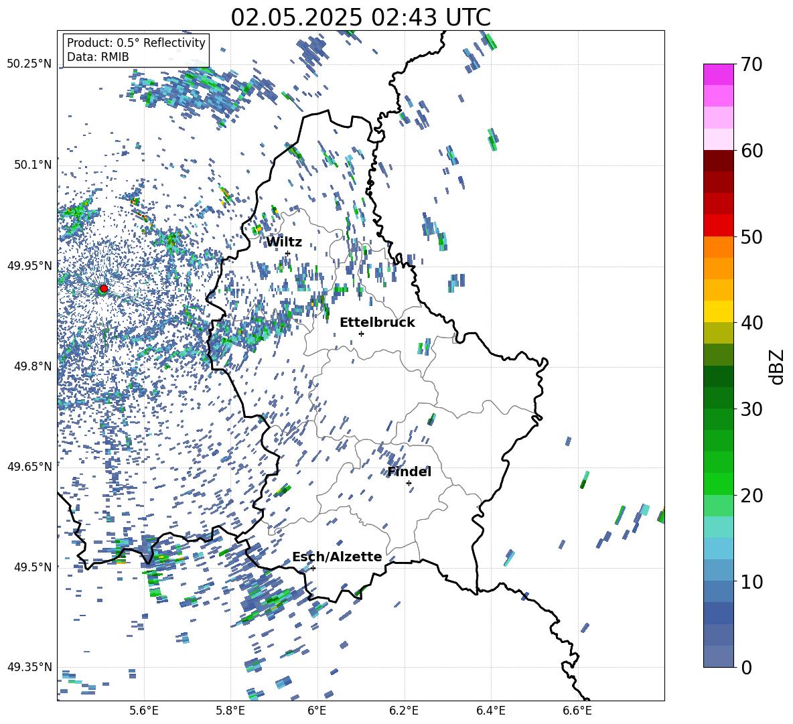Click the 49.8°N latitude label
Viewport: 793px width, 724px height.
[32, 366]
